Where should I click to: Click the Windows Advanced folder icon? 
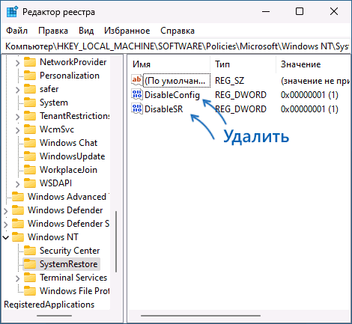pyautogui.click(x=18, y=197)
